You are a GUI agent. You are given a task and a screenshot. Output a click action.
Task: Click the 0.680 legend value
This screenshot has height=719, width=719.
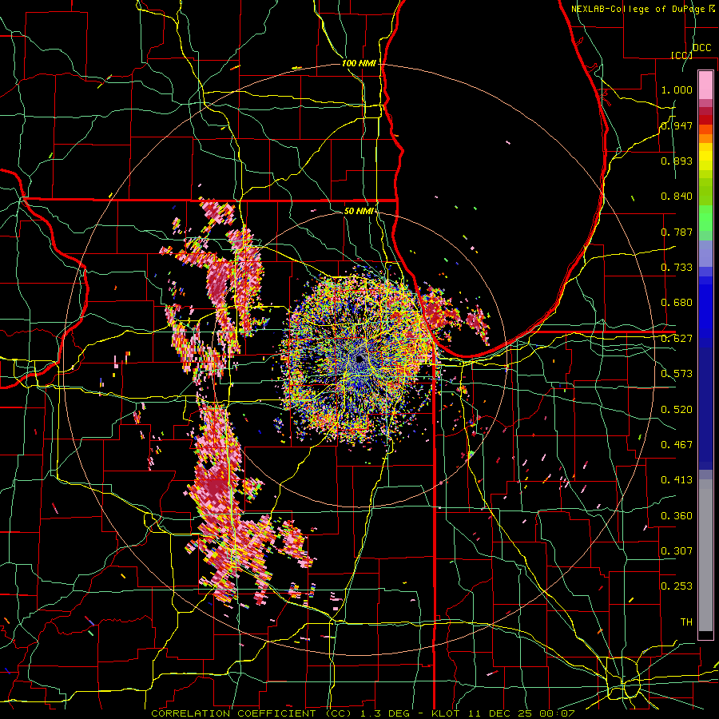677,303
